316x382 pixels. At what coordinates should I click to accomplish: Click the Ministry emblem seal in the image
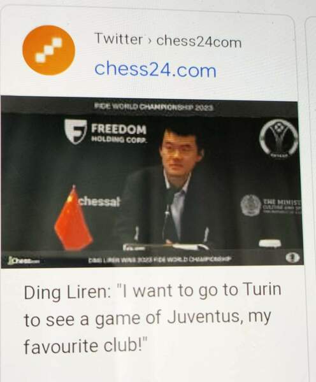(251, 205)
